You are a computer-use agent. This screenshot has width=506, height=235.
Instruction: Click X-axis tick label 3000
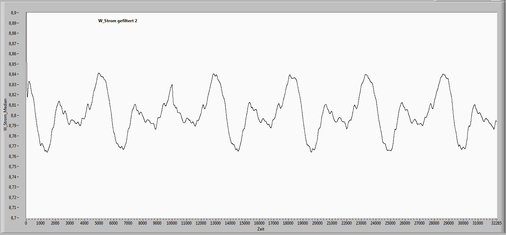(x=70, y=223)
